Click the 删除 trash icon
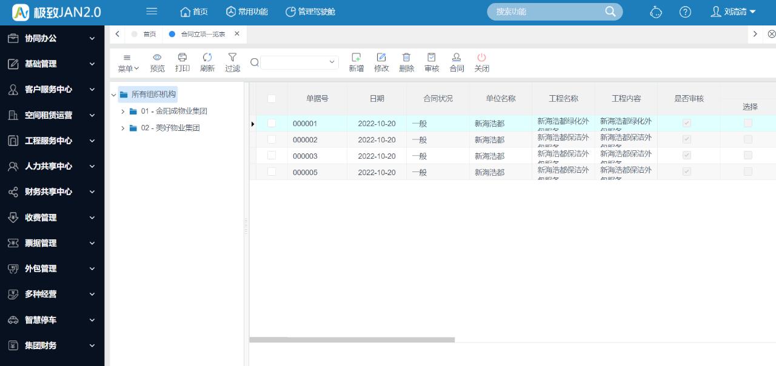Screen dimensions: 776x366 point(407,58)
